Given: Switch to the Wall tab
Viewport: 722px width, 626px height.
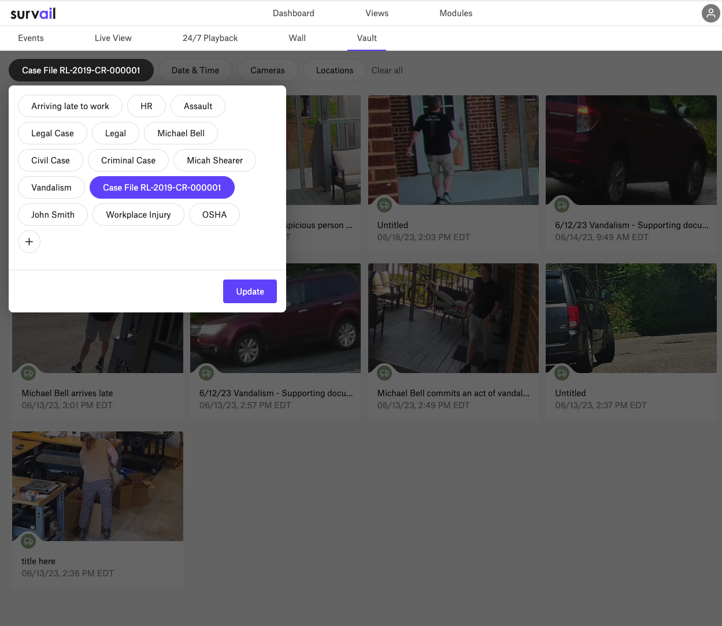Looking at the screenshot, I should click(297, 38).
